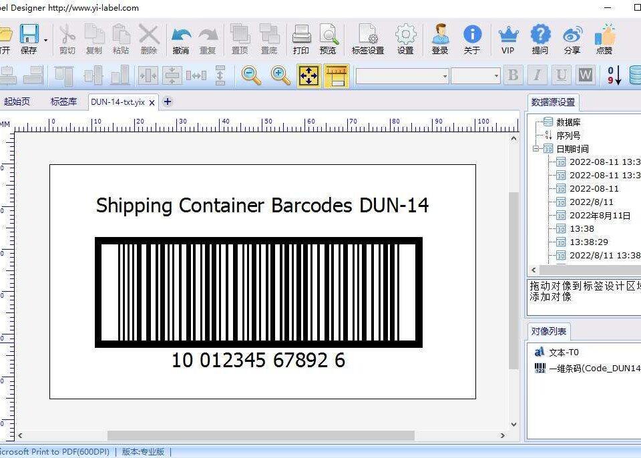Click the Shipping Container Barcodes DUN-14 text
Screen dimensions: 641x458
(x=262, y=205)
